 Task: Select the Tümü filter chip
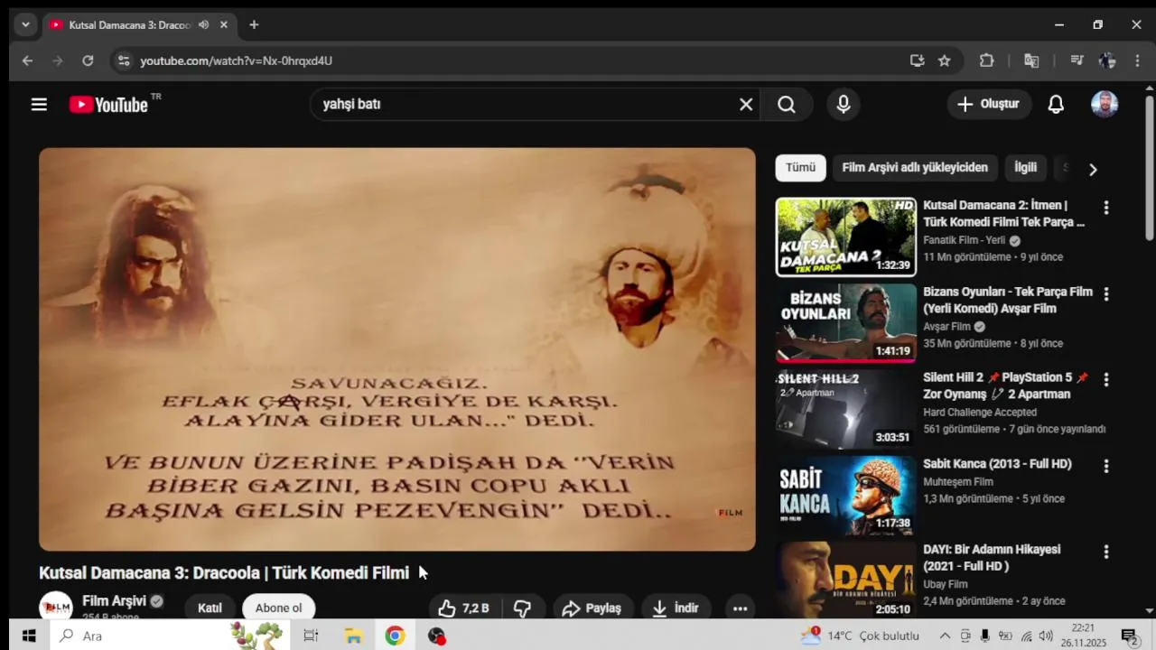click(800, 168)
